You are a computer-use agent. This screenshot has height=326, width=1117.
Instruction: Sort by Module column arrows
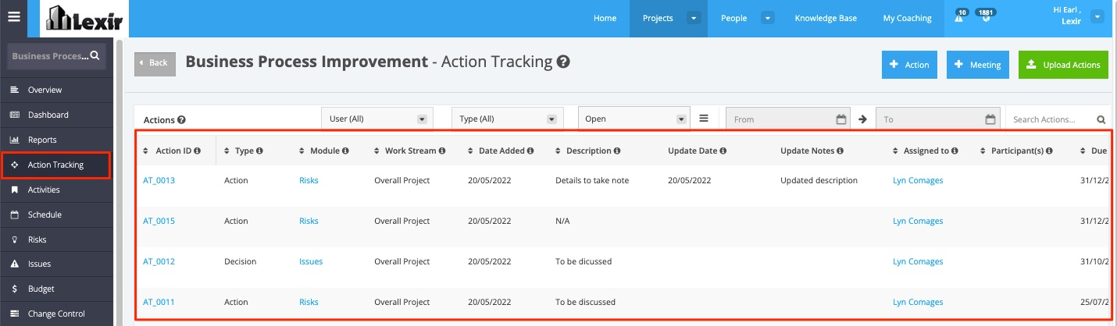302,151
